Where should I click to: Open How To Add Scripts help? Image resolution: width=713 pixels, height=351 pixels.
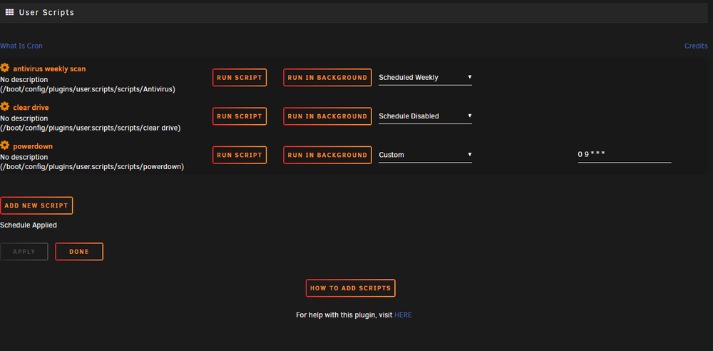[x=351, y=288]
